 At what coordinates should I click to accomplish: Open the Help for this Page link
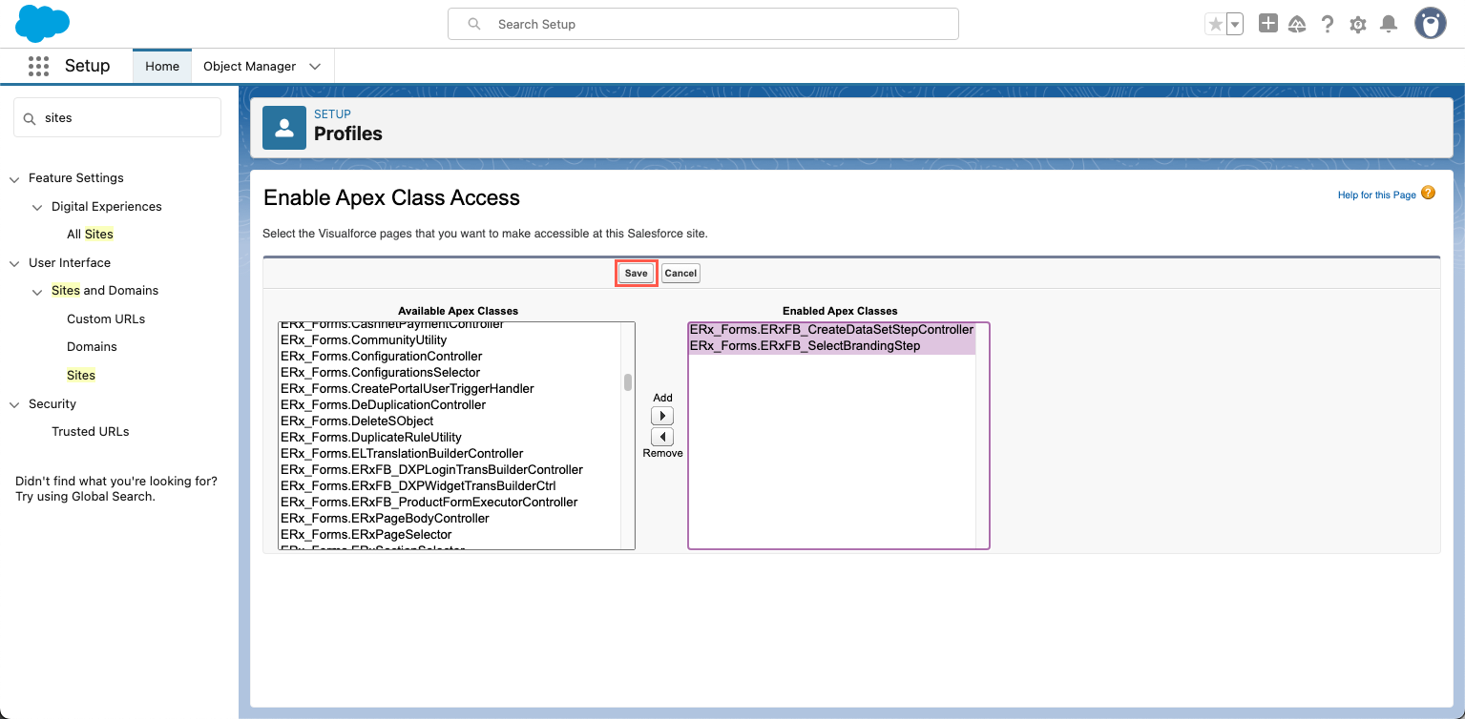(x=1376, y=195)
